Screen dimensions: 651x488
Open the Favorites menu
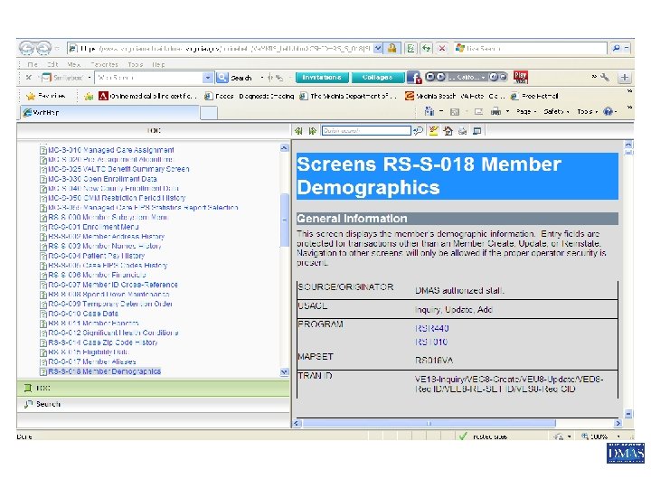[x=104, y=64]
